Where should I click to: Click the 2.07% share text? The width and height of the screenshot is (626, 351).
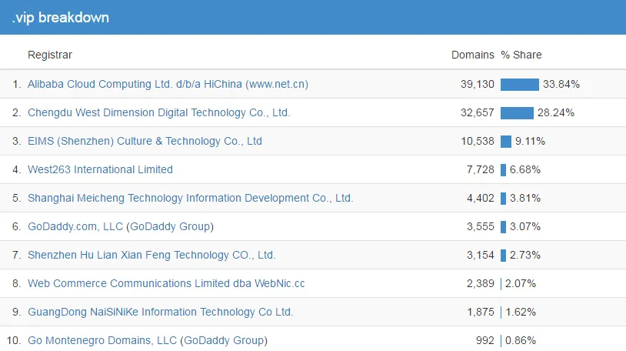[521, 283]
